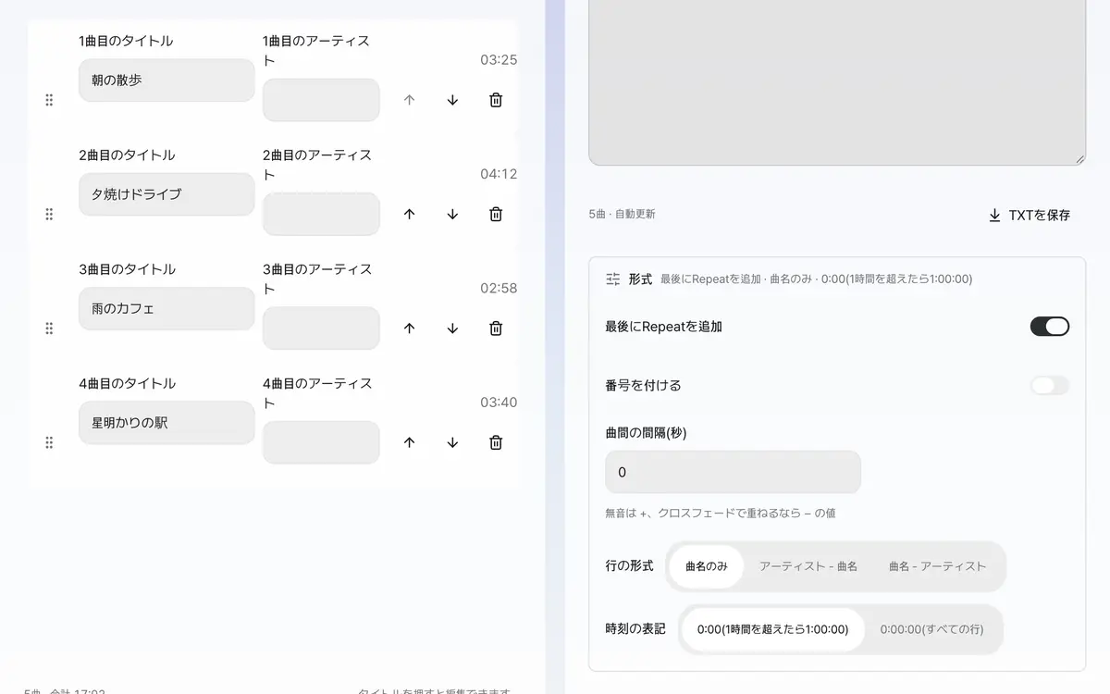Delete track 雨のカフェ

[496, 328]
